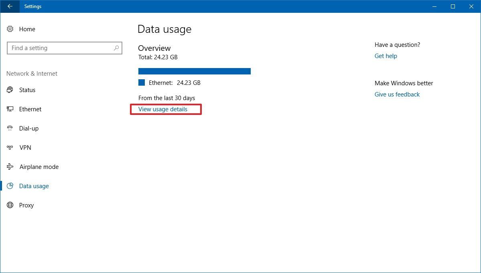Click the Airplane mode plane icon
Image resolution: width=481 pixels, height=273 pixels.
click(10, 167)
